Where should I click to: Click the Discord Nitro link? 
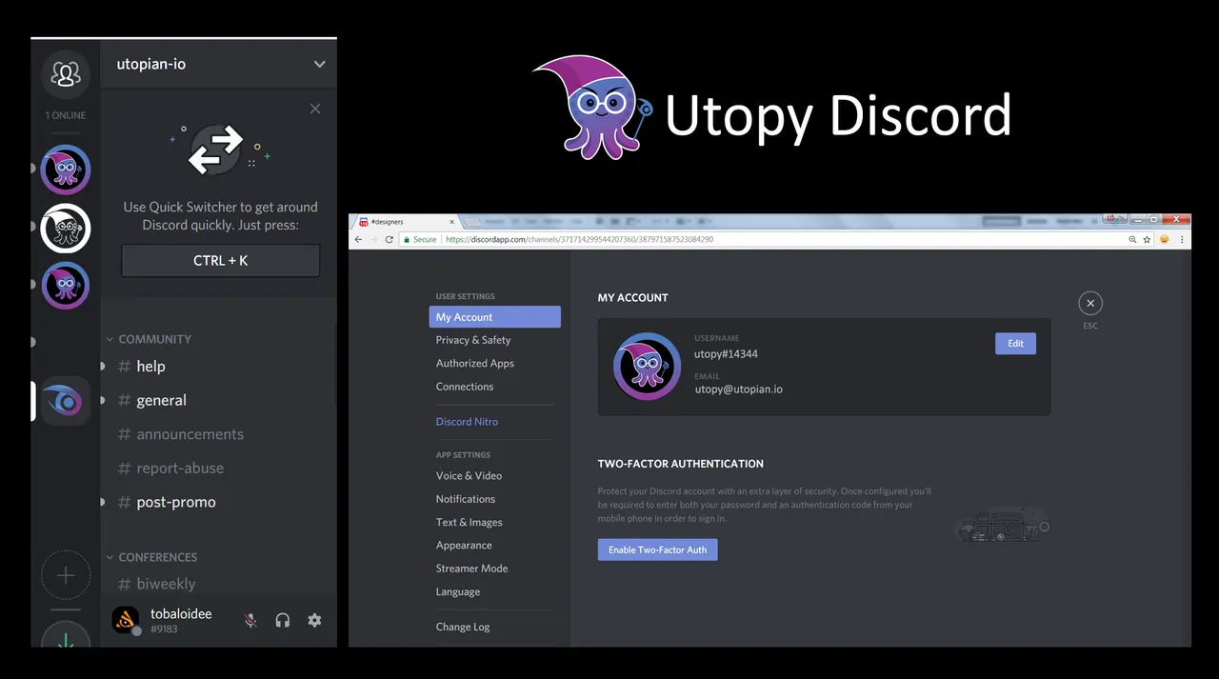point(467,422)
